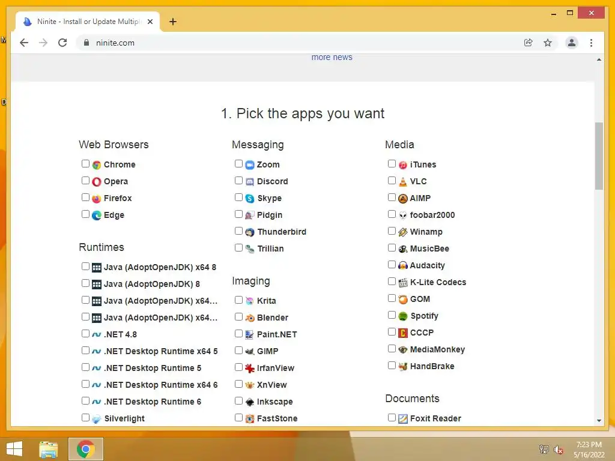This screenshot has height=461, width=615.
Task: Click the Chrome app icon in Web Browsers
Action: click(97, 164)
